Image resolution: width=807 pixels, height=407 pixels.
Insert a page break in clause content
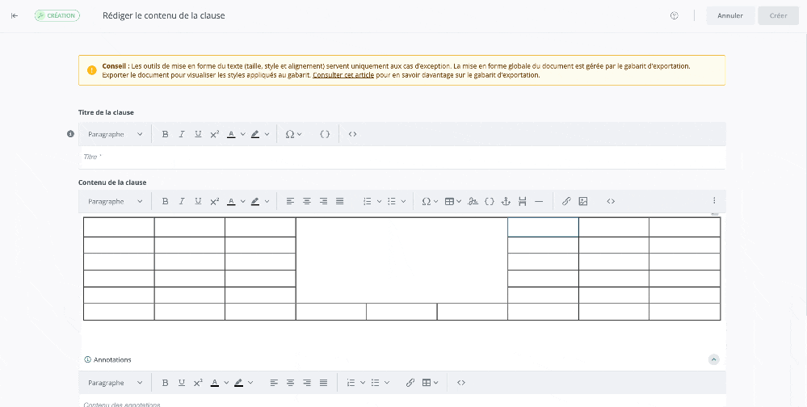pos(523,201)
